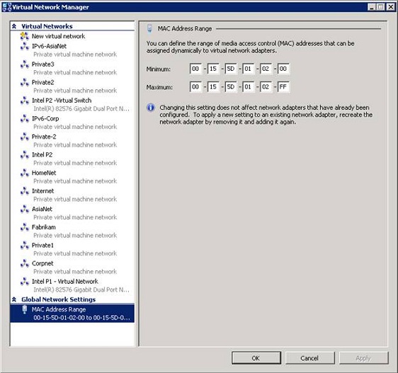Click the OK button
This screenshot has height=373, width=398.
click(256, 358)
